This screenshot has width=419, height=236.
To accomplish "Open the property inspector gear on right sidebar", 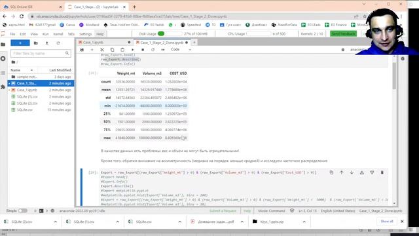I will (403, 58).
